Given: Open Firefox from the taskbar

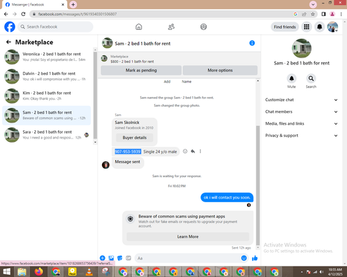Looking at the screenshot, I should click(39, 271).
